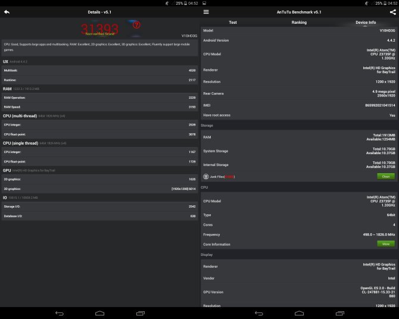
Task: Tap the 31393 total score
Action: tap(100, 29)
